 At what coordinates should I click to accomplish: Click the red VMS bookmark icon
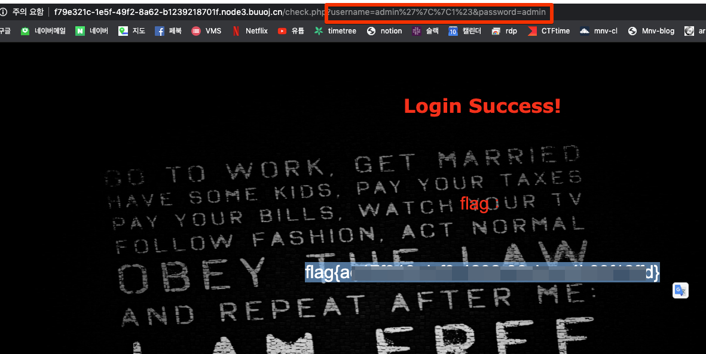point(196,31)
